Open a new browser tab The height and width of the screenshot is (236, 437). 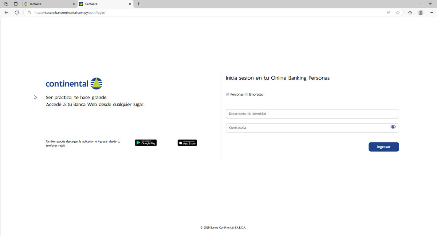(x=138, y=4)
